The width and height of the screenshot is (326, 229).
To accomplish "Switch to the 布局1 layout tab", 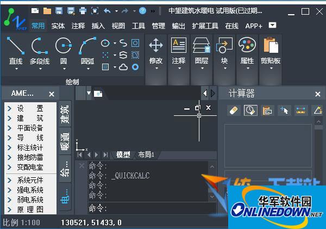I will point(146,154).
